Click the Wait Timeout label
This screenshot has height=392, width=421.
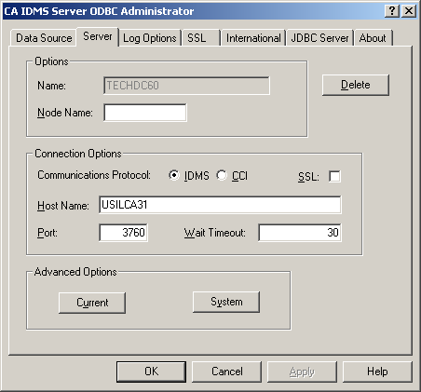pos(215,233)
